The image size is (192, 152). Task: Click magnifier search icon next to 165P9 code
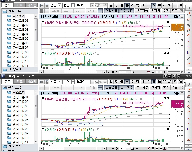click(x=96, y=5)
